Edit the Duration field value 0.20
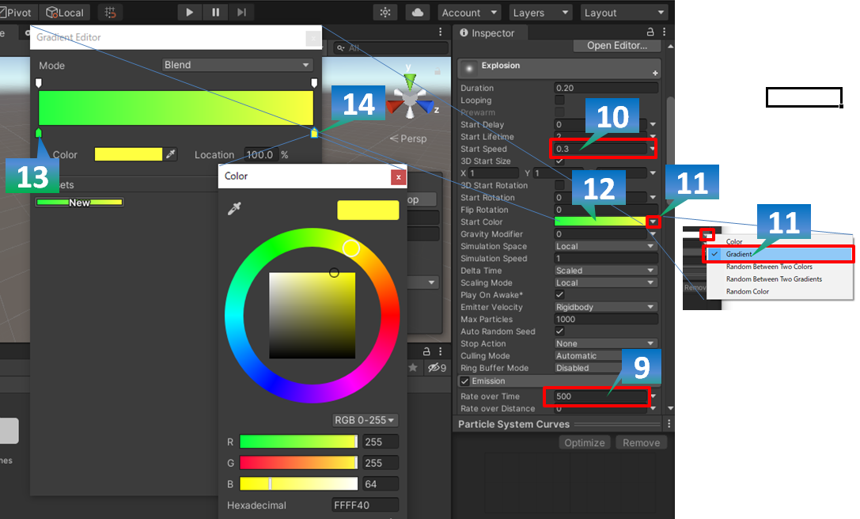This screenshot has width=860, height=519. (x=606, y=88)
